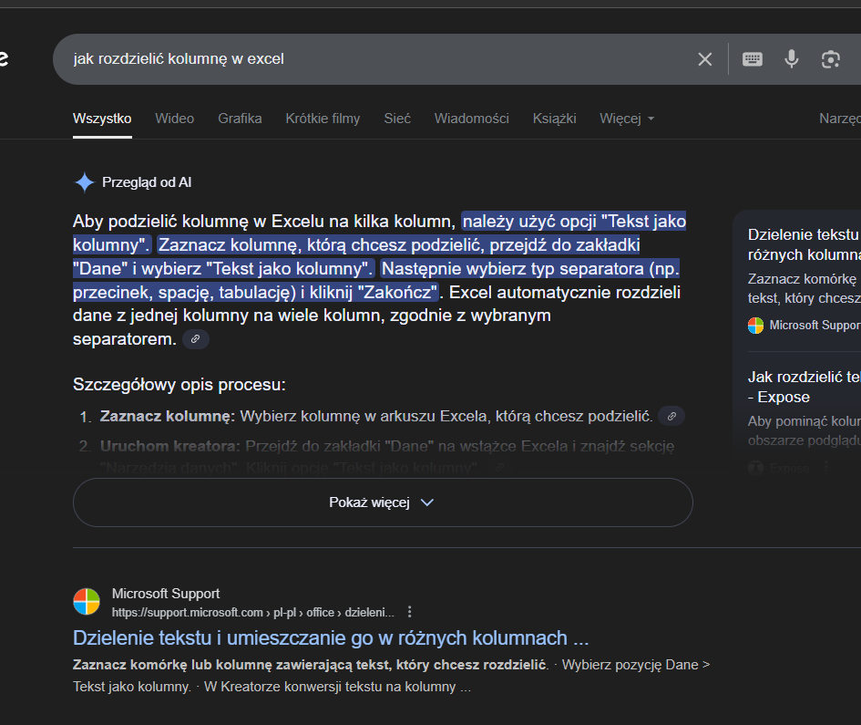Select the Wszystko tab
The width and height of the screenshot is (861, 725).
(102, 119)
